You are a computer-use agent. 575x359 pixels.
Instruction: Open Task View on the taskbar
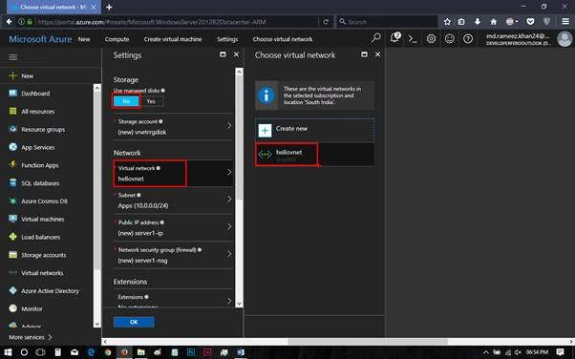point(40,352)
